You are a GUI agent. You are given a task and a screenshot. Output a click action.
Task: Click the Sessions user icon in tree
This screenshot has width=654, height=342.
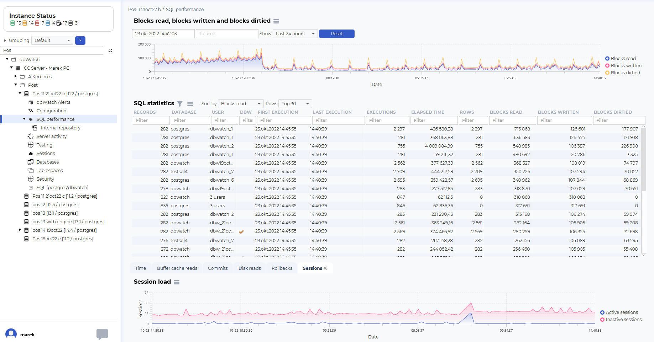point(31,154)
